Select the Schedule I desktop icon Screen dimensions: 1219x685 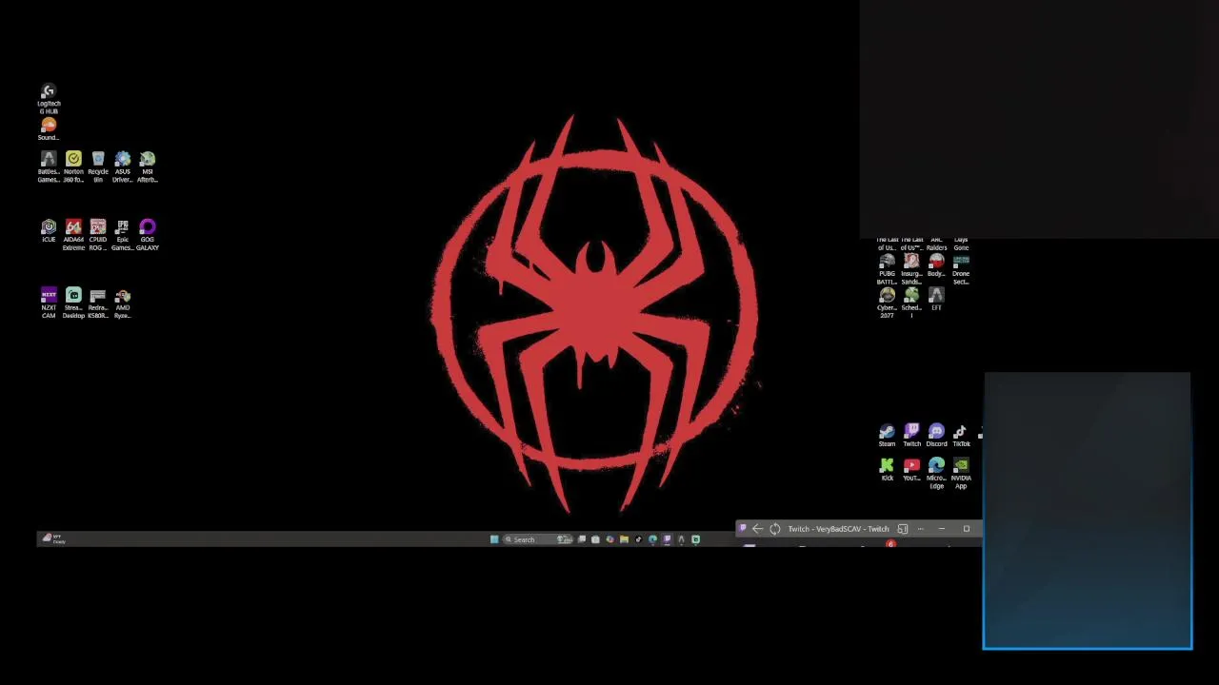point(911,303)
